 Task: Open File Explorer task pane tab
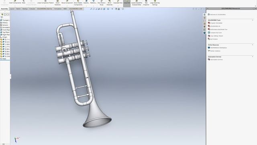(x=204, y=21)
